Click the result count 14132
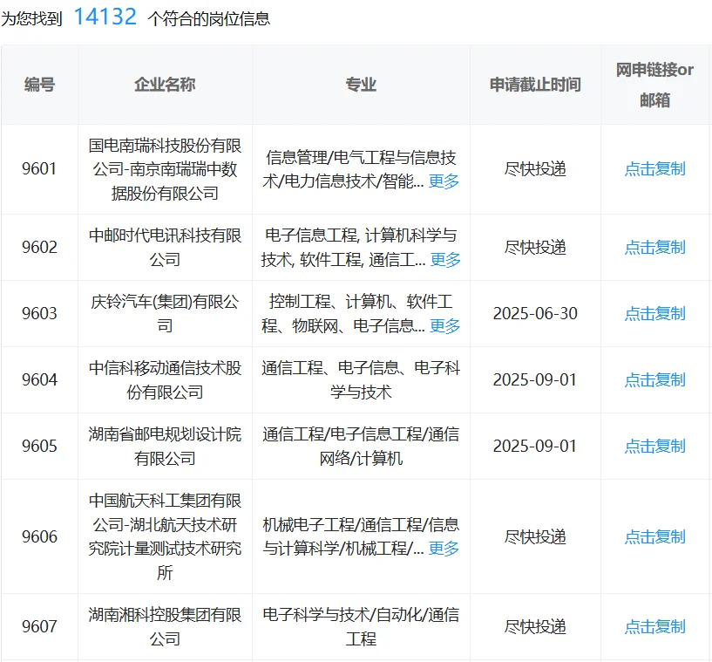Viewport: 712px width, 662px height. pos(105,17)
